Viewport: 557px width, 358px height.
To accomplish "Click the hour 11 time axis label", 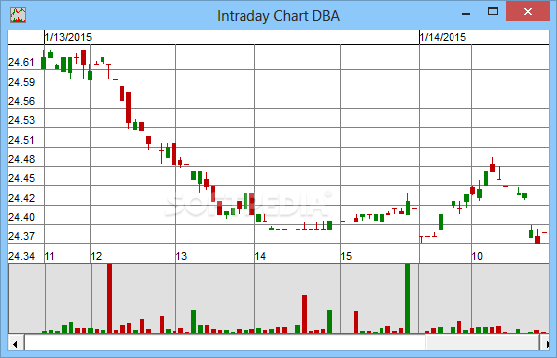I will pos(49,256).
